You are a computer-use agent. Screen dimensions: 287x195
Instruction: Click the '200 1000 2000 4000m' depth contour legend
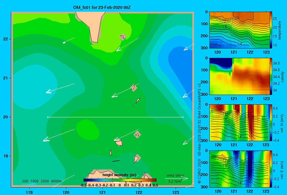[x=42, y=181]
